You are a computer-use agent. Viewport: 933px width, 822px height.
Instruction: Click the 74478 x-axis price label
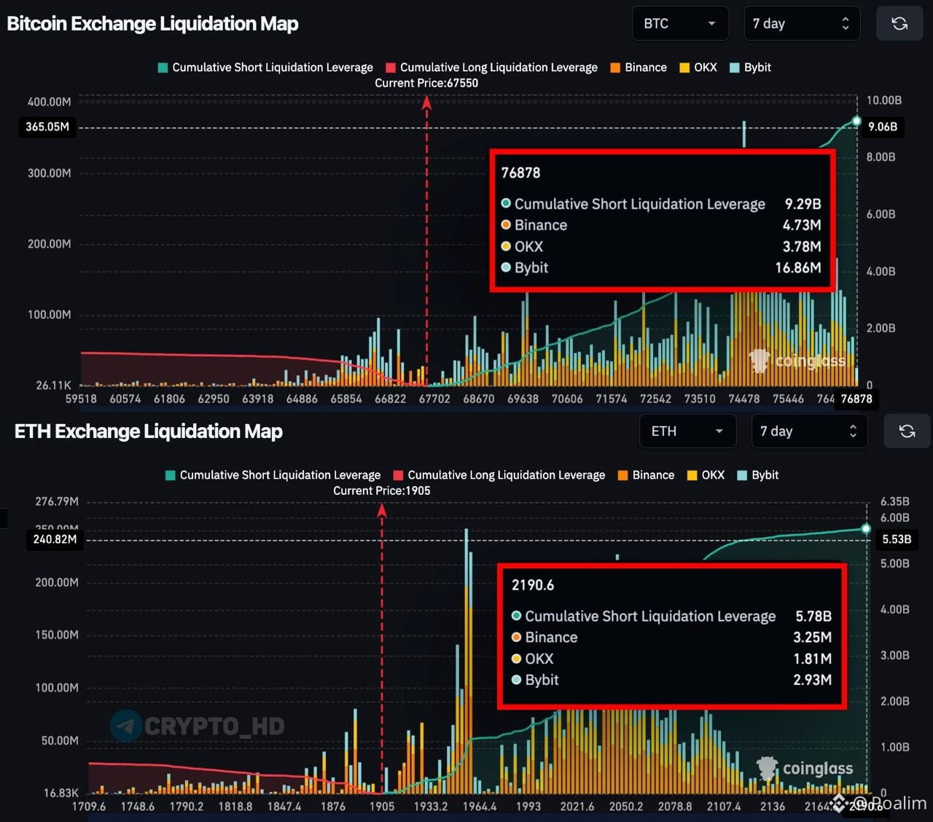tap(744, 399)
